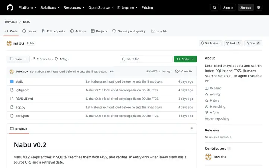269x168 pixels.
Task: Expand the Platform menu
Action: click(27, 8)
